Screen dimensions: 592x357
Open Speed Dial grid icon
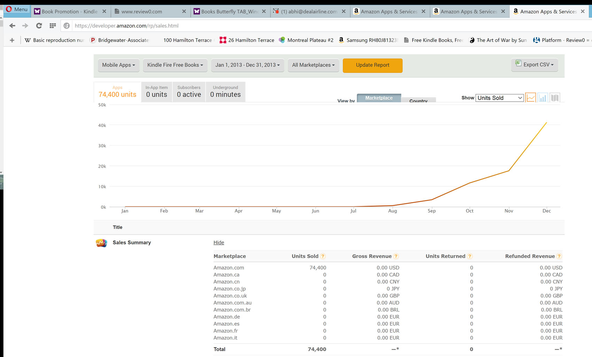click(53, 26)
